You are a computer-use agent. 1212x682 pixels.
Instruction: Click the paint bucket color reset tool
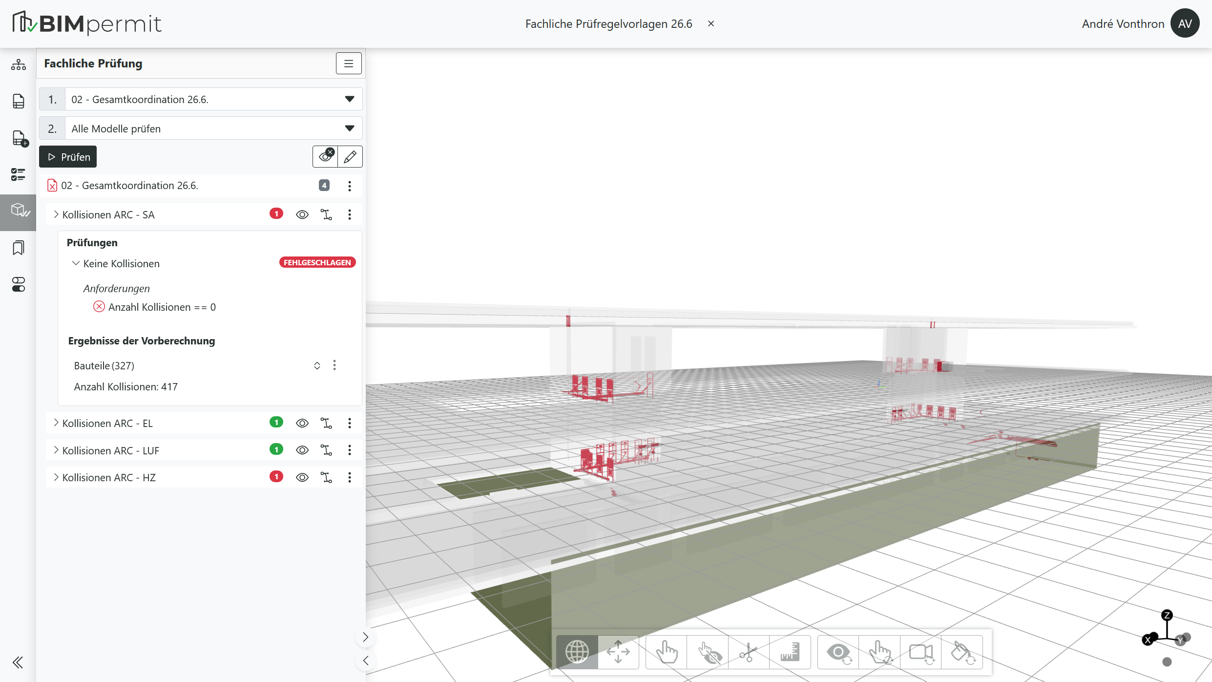click(x=962, y=652)
